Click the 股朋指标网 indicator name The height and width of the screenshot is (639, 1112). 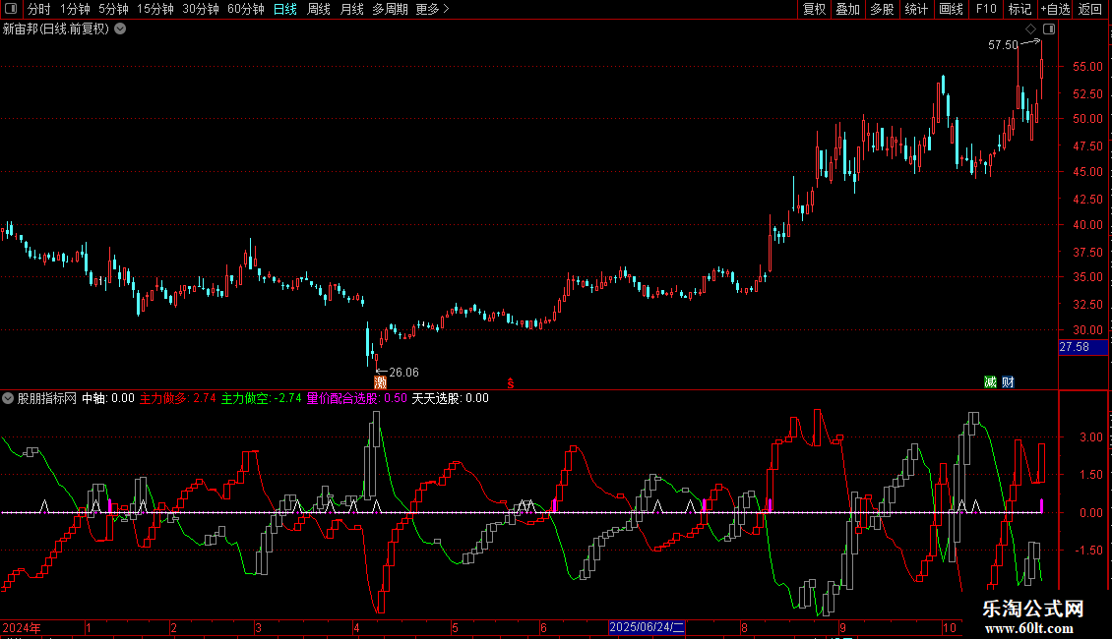pyautogui.click(x=47, y=398)
